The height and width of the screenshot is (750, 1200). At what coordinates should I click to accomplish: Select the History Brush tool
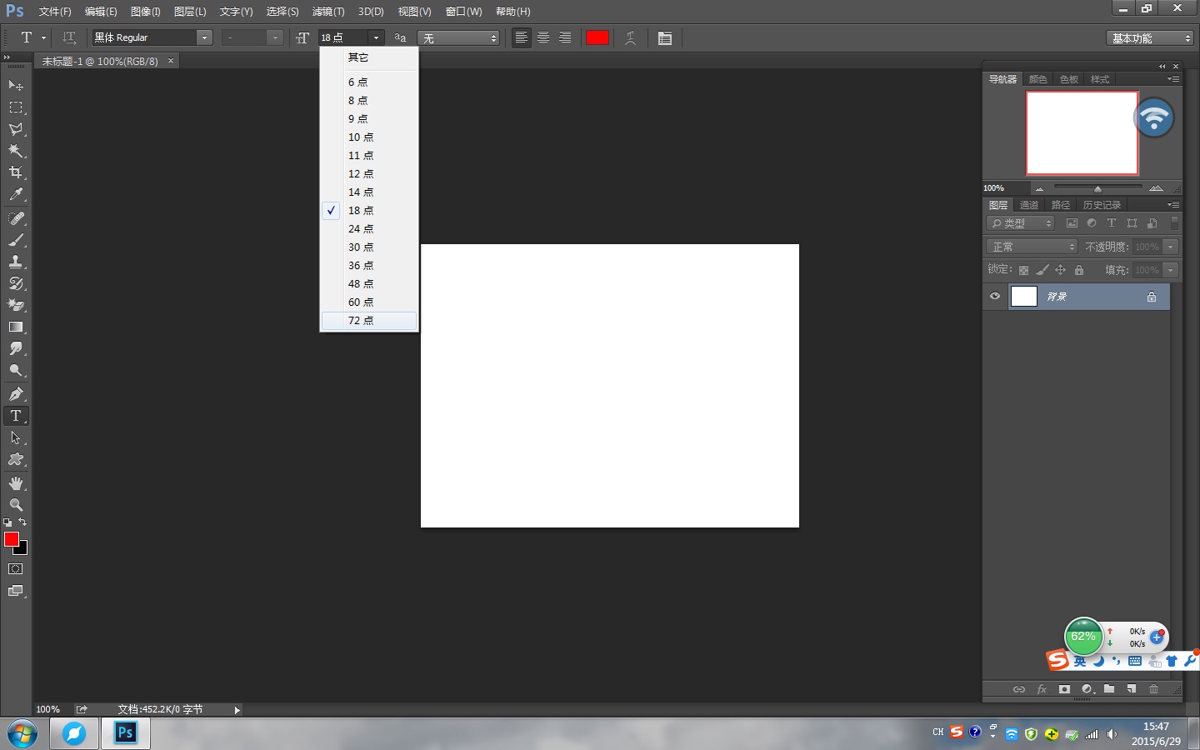(x=16, y=283)
